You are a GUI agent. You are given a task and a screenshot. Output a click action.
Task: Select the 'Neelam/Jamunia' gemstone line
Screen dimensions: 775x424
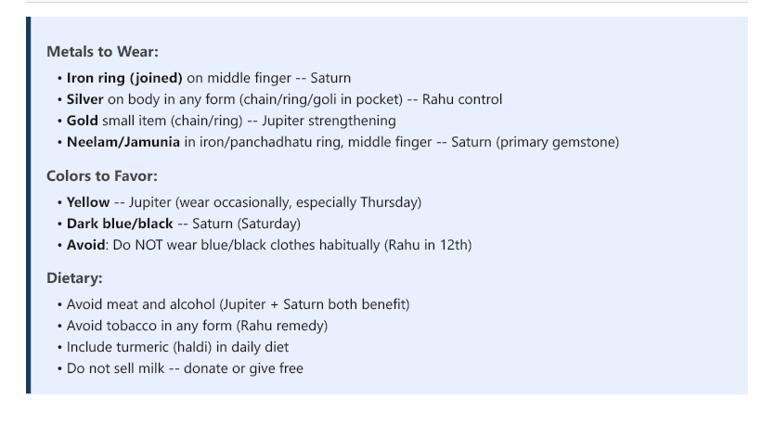(x=342, y=142)
